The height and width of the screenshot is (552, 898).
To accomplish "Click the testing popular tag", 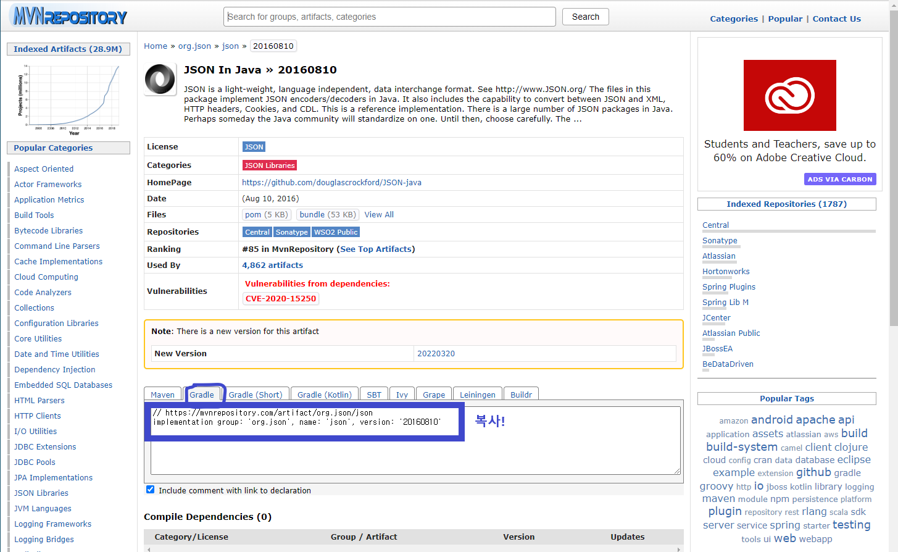I will click(851, 525).
